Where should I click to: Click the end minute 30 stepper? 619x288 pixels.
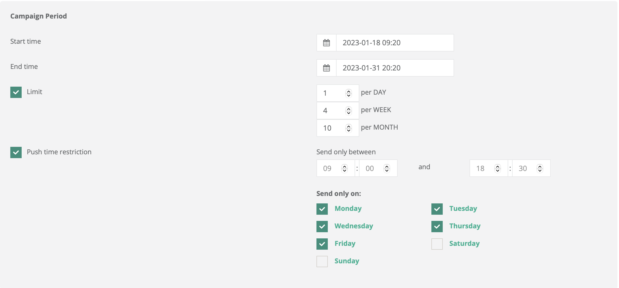[540, 168]
